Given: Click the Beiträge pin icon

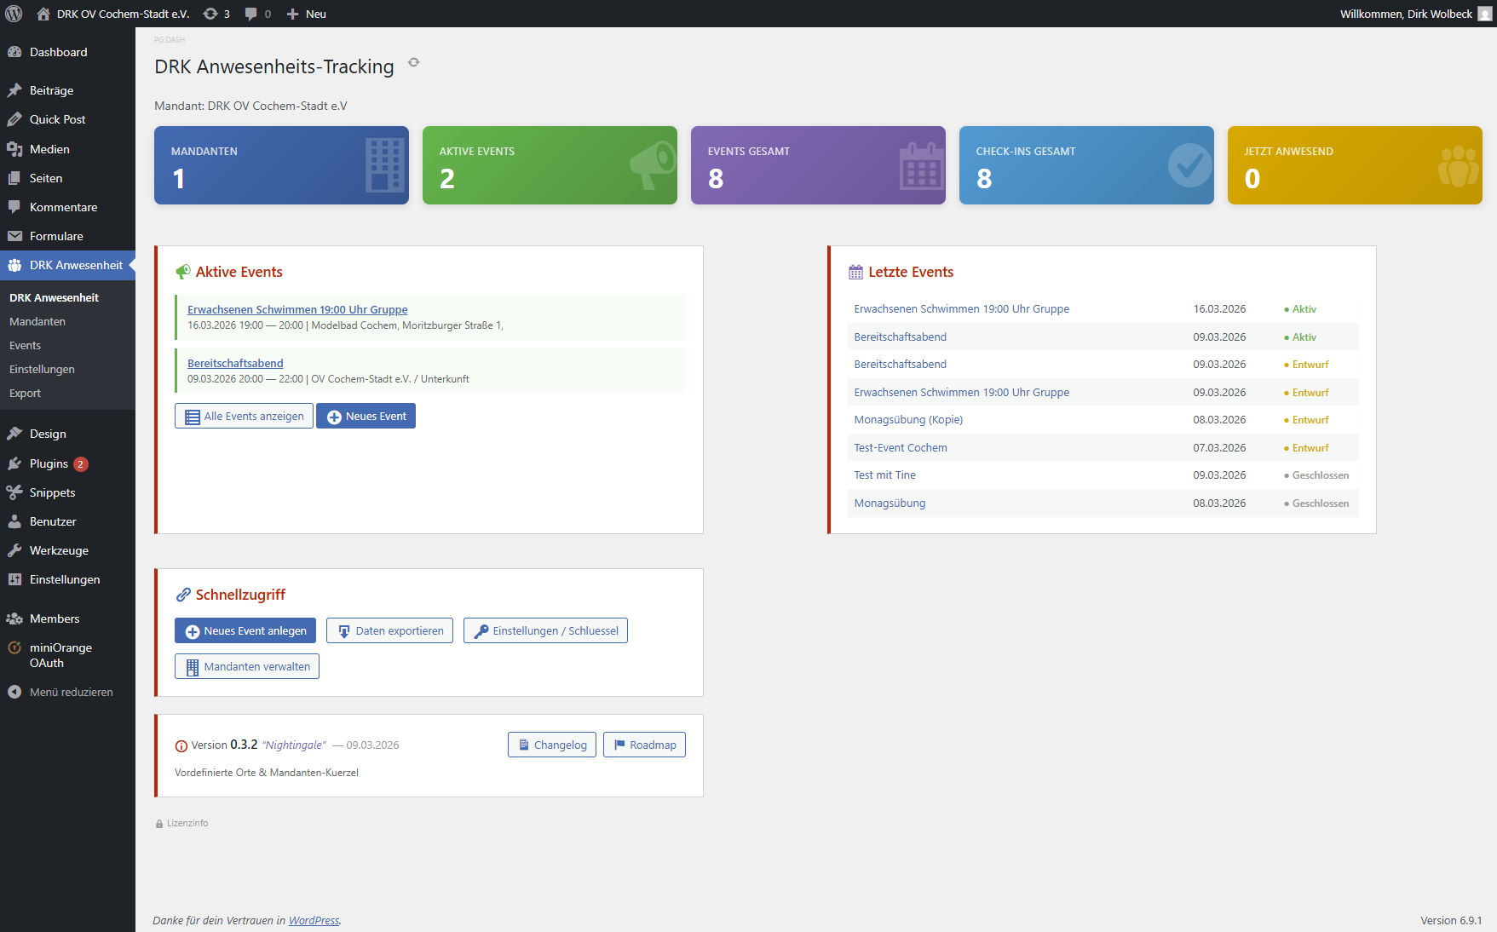Looking at the screenshot, I should point(14,90).
